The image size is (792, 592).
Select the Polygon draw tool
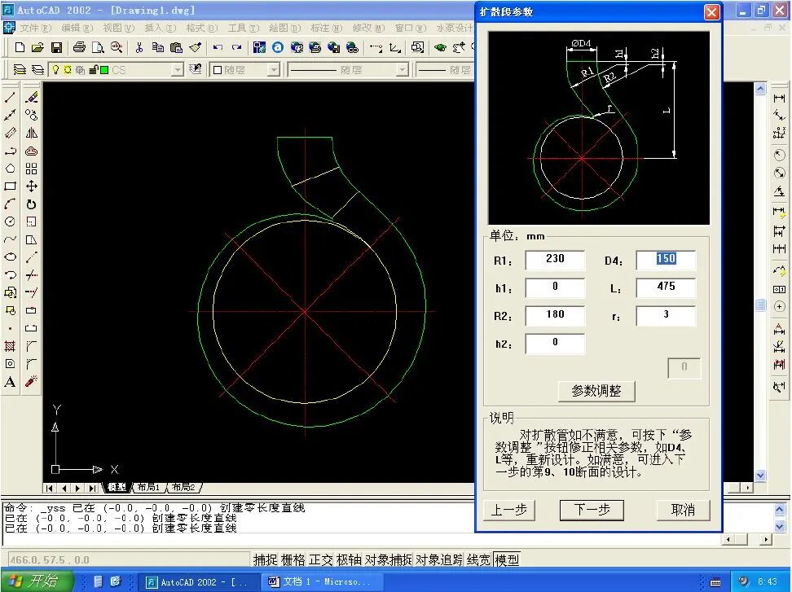[10, 169]
